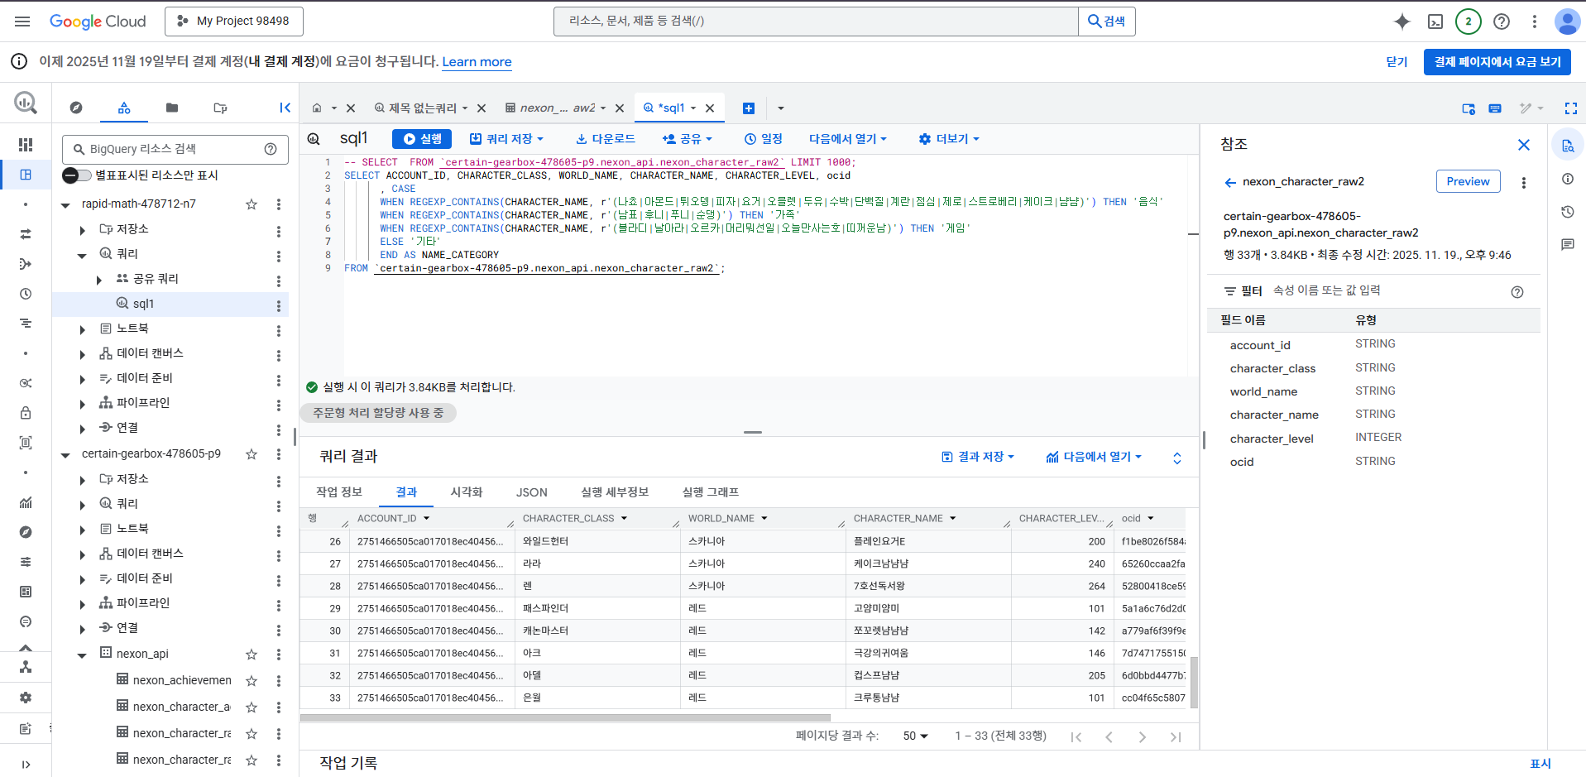Open the top bar three-dot settings menu
This screenshot has height=777, width=1586.
click(x=1535, y=22)
